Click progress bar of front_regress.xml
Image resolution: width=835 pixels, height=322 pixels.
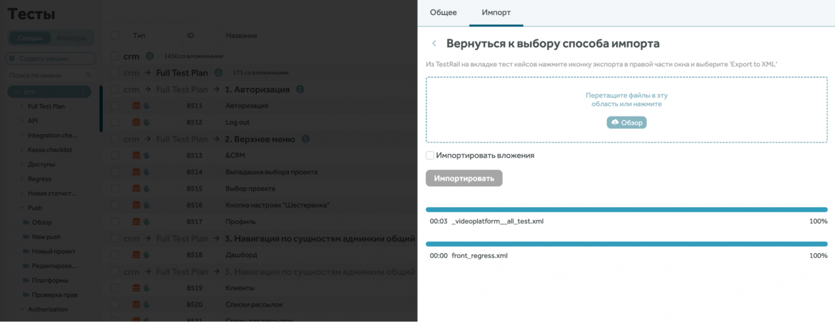[627, 244]
